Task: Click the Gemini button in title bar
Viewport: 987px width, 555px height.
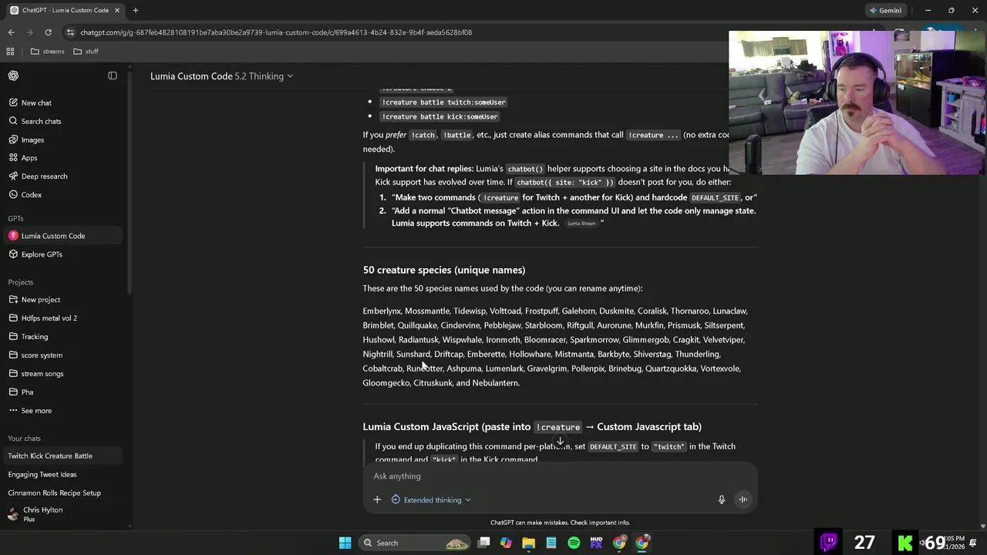Action: click(885, 10)
